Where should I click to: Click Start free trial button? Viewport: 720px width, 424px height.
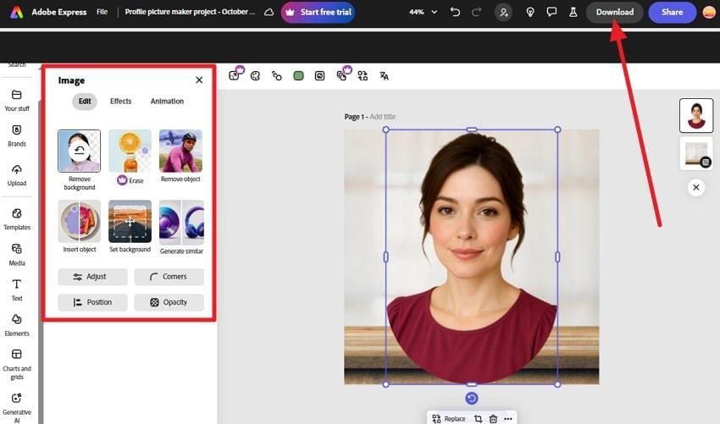[x=318, y=13]
